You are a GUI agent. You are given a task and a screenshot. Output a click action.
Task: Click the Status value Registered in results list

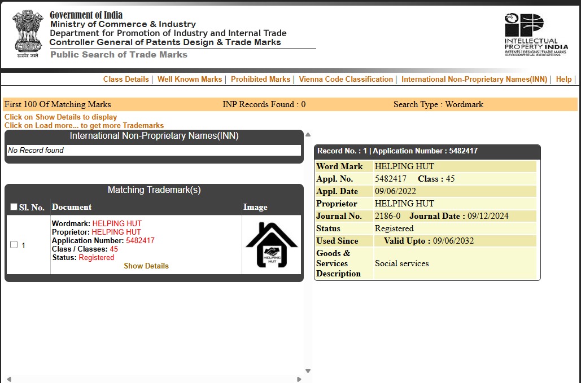coord(97,258)
